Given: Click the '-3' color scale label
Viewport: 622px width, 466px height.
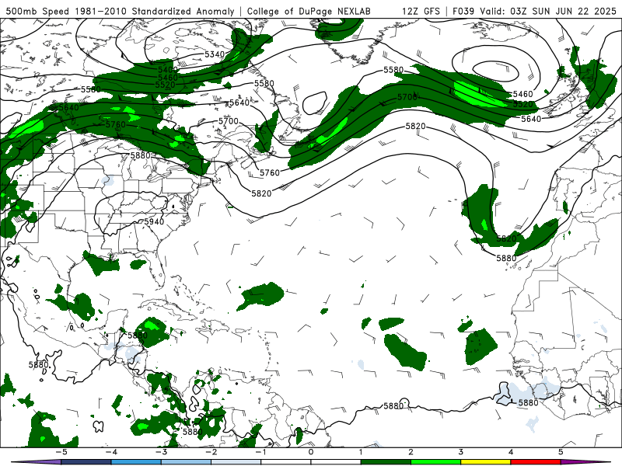Looking at the screenshot, I should pyautogui.click(x=161, y=452).
